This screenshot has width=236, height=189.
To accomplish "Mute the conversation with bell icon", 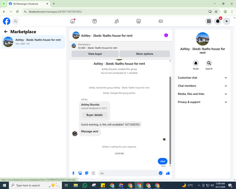I will click(x=196, y=63).
